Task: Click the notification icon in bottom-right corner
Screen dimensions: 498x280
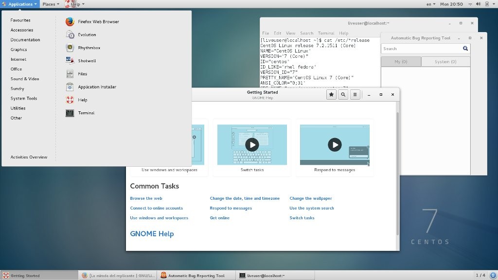Action: click(493, 275)
